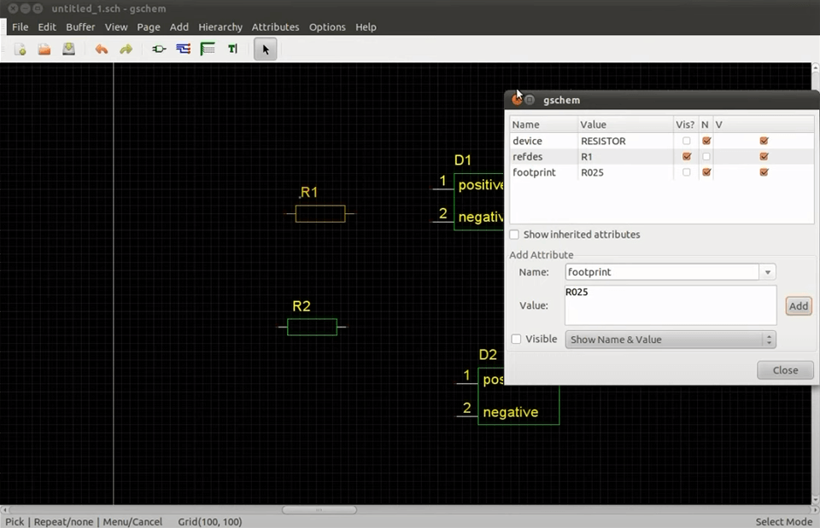Click the horizontal scrollbar at canvas bottom
Viewport: 820px width, 528px height.
319,510
